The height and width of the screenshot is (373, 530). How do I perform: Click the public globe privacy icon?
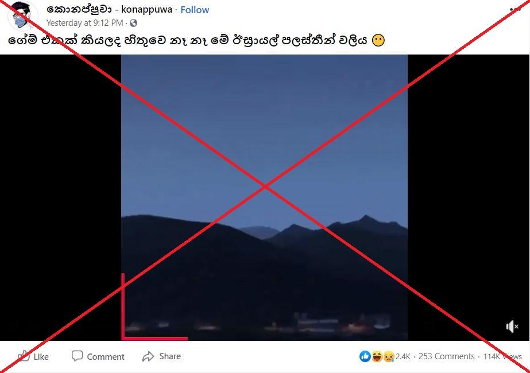pyautogui.click(x=134, y=23)
